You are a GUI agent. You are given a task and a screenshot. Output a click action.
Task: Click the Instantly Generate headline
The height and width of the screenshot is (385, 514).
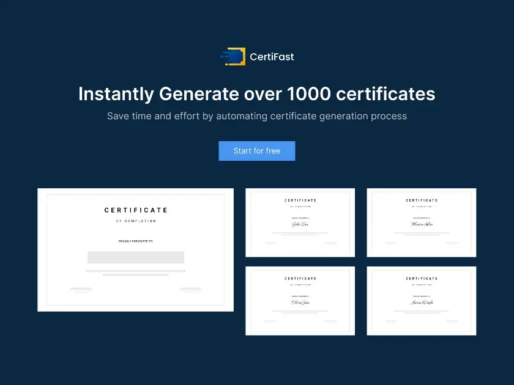(257, 94)
